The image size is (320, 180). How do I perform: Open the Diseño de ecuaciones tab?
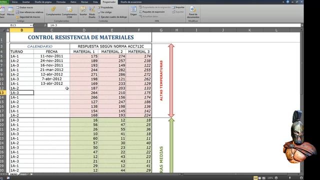tap(131, 2)
